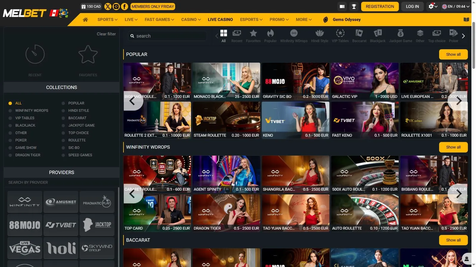Open the settings gear dropdown
The height and width of the screenshot is (267, 476).
click(x=433, y=7)
